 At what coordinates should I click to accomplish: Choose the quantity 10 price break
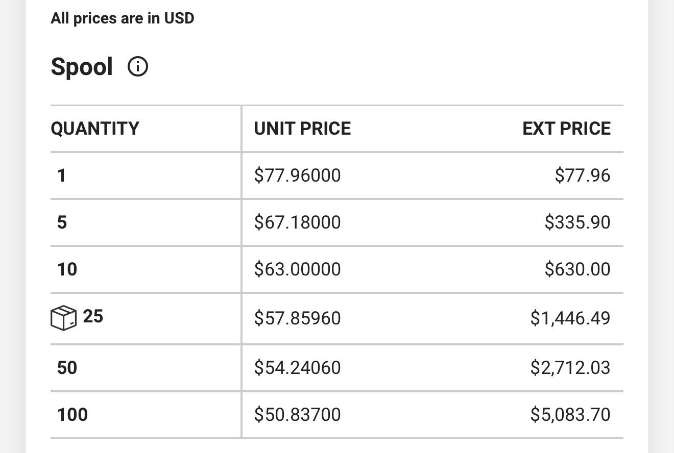(67, 269)
